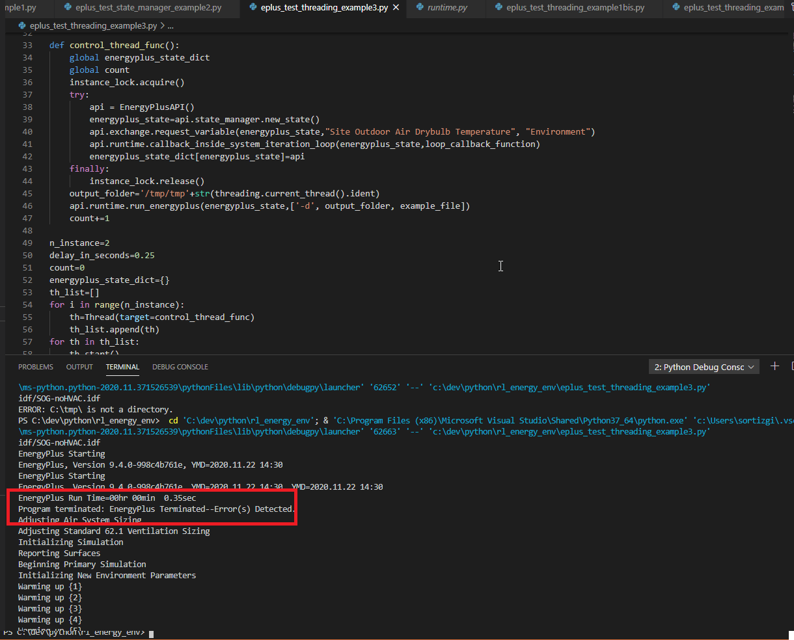
Task: Click 'Warming up {3}' in the terminal
Action: (x=50, y=609)
